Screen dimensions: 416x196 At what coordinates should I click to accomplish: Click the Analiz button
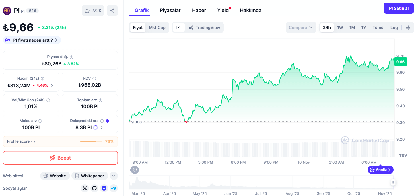pyautogui.click(x=380, y=170)
